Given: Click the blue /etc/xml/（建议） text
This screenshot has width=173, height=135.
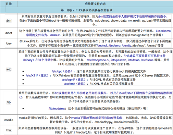Looking at the screenshot, I should (75, 84).
